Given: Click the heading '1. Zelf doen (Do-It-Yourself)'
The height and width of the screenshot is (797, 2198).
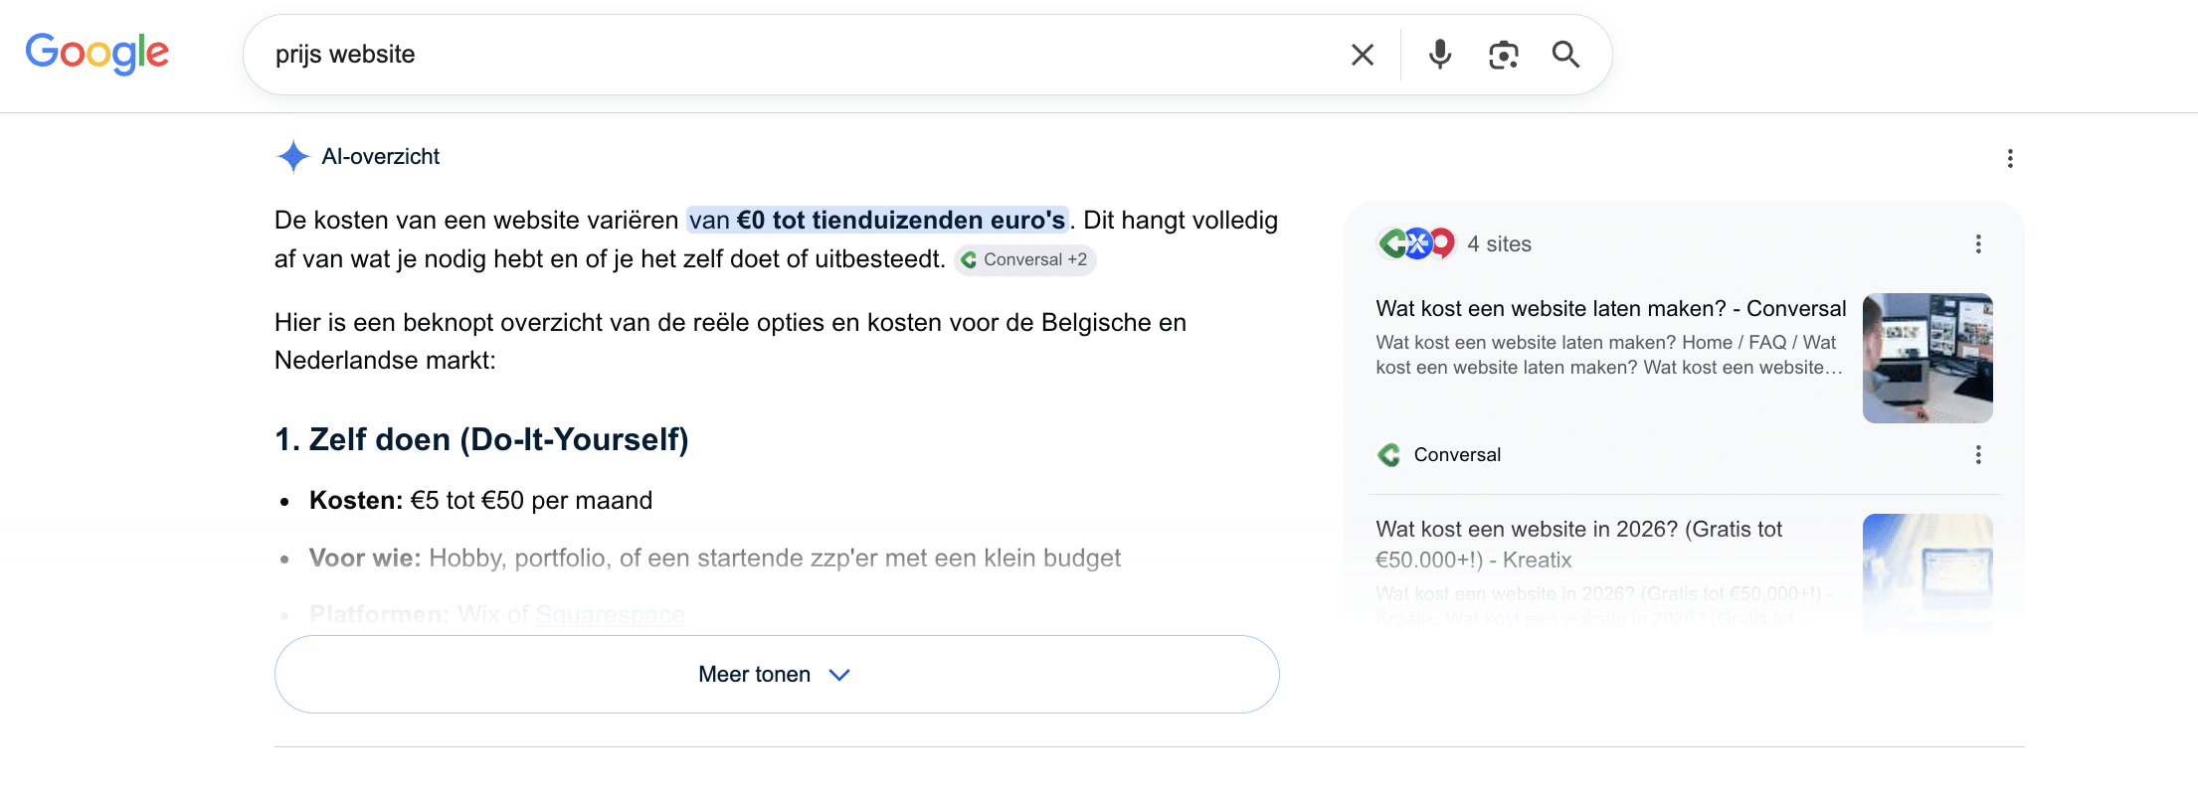Looking at the screenshot, I should tap(481, 439).
